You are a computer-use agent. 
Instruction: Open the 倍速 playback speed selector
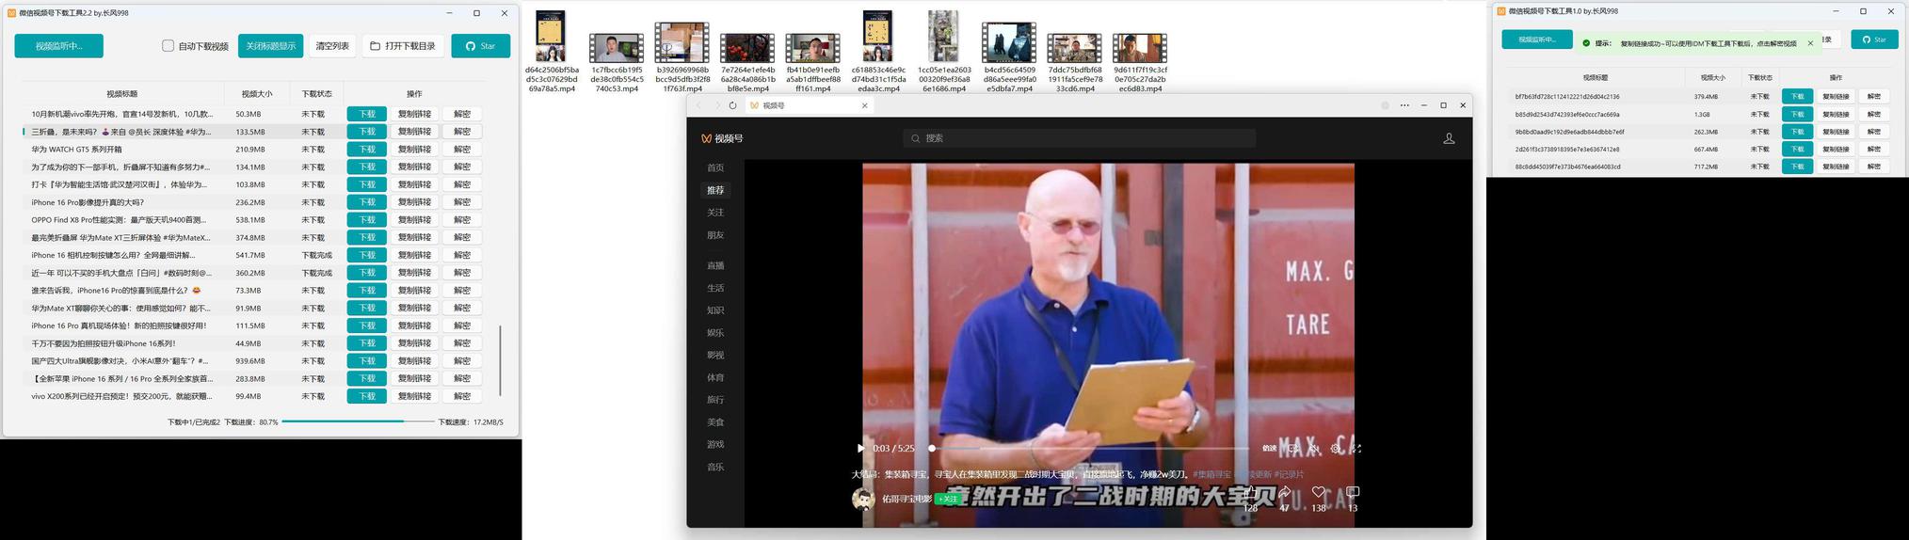pyautogui.click(x=1270, y=449)
